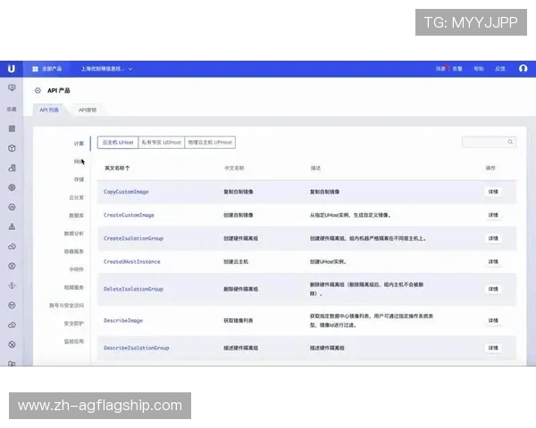
Task: Sort by 英文名称 column header
Action: point(117,168)
